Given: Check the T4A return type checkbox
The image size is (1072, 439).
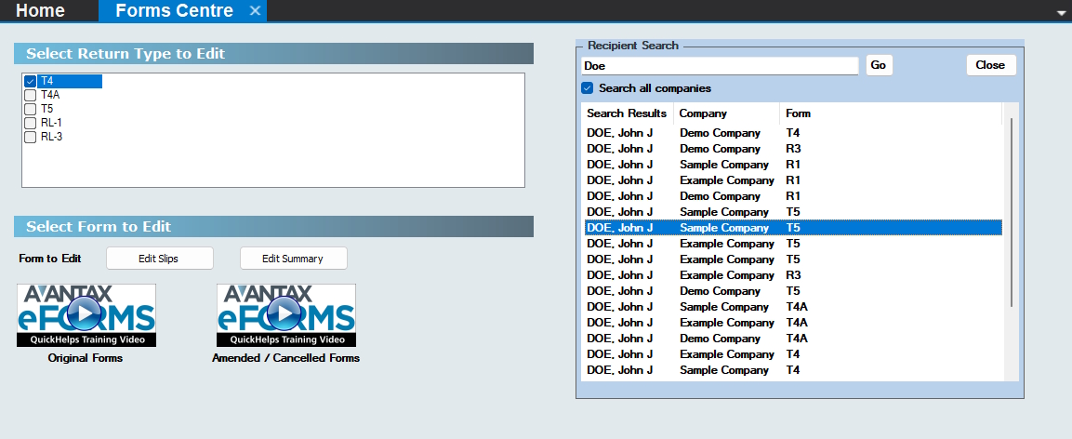Looking at the screenshot, I should click(31, 95).
